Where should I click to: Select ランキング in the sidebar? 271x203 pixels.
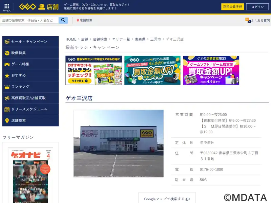[30, 87]
